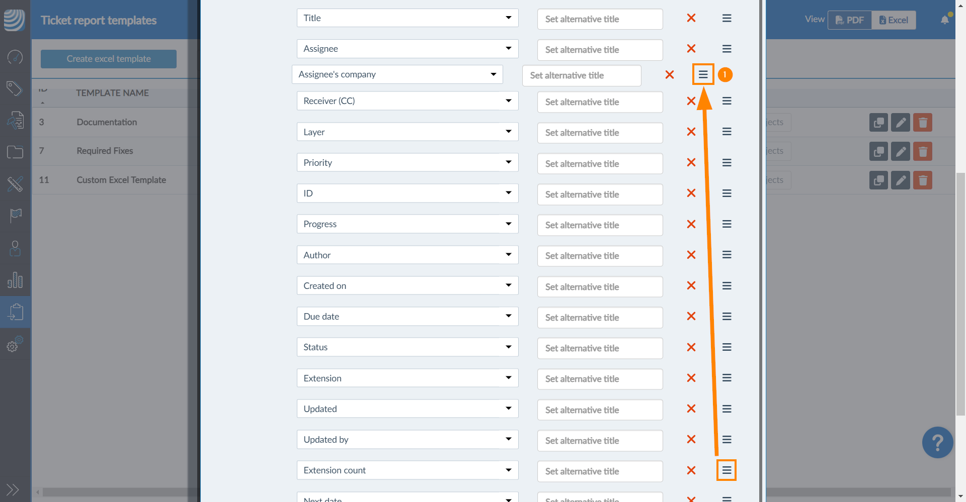Image resolution: width=966 pixels, height=502 pixels.
Task: Click alternative title field for Progress
Action: point(600,225)
